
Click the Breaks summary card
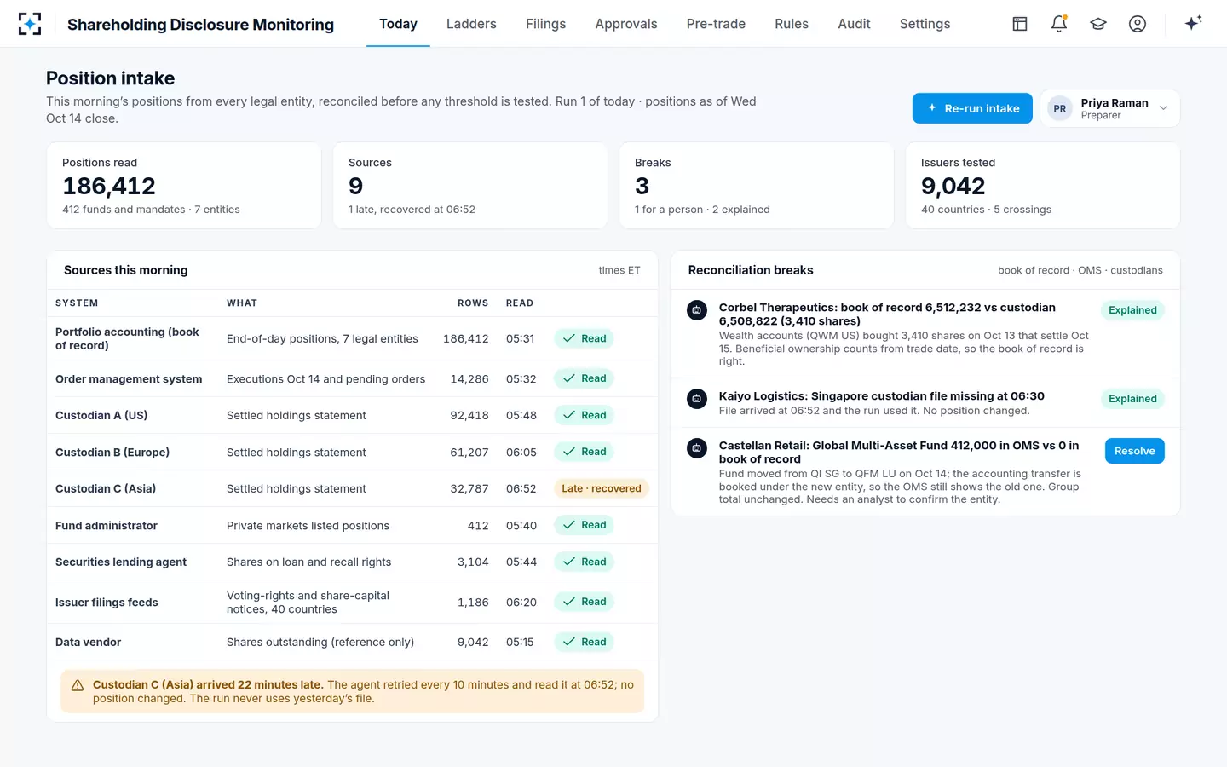point(756,185)
